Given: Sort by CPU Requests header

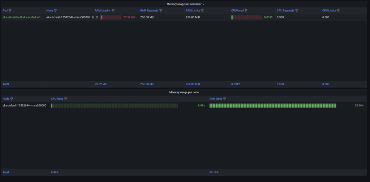Looking at the screenshot, I should pos(285,10).
